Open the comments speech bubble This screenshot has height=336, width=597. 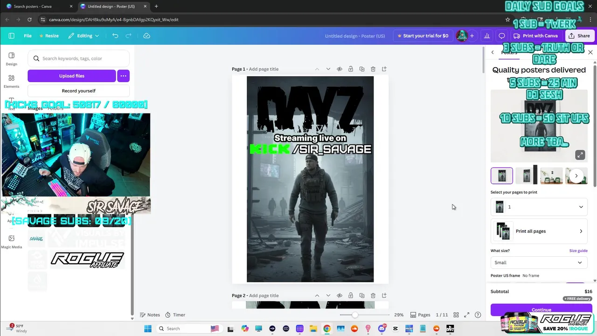[x=502, y=35]
